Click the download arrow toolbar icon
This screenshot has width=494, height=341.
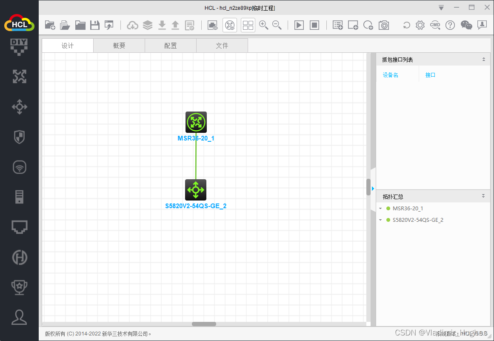162,25
